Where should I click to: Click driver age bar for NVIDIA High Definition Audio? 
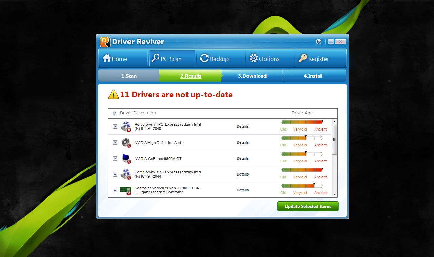302,138
